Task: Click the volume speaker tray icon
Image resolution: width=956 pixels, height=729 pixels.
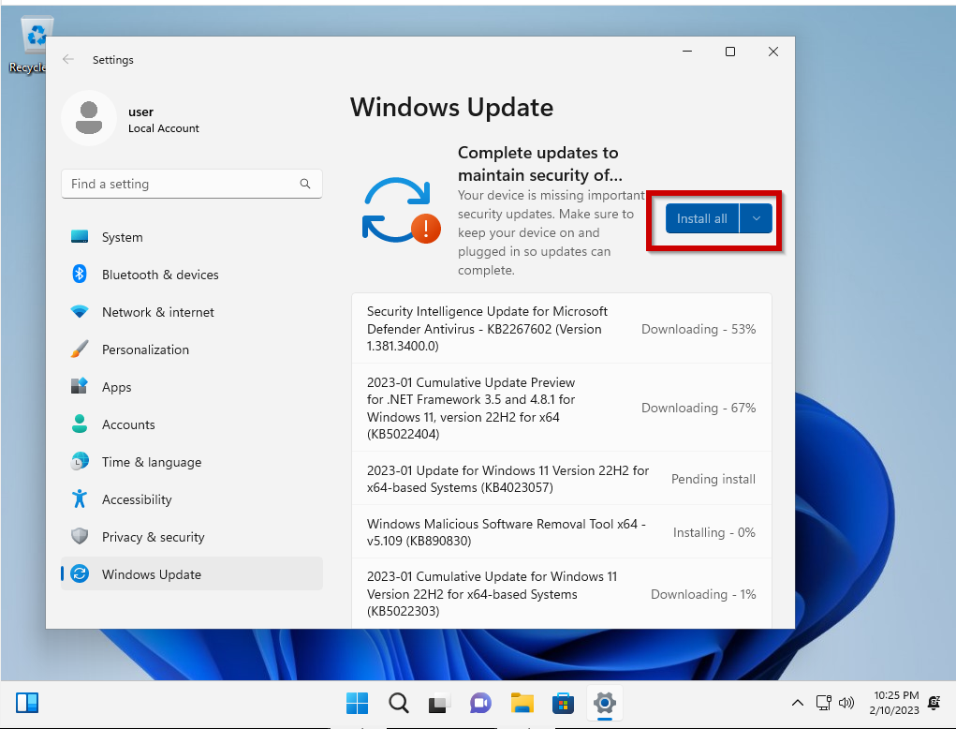Action: (846, 703)
